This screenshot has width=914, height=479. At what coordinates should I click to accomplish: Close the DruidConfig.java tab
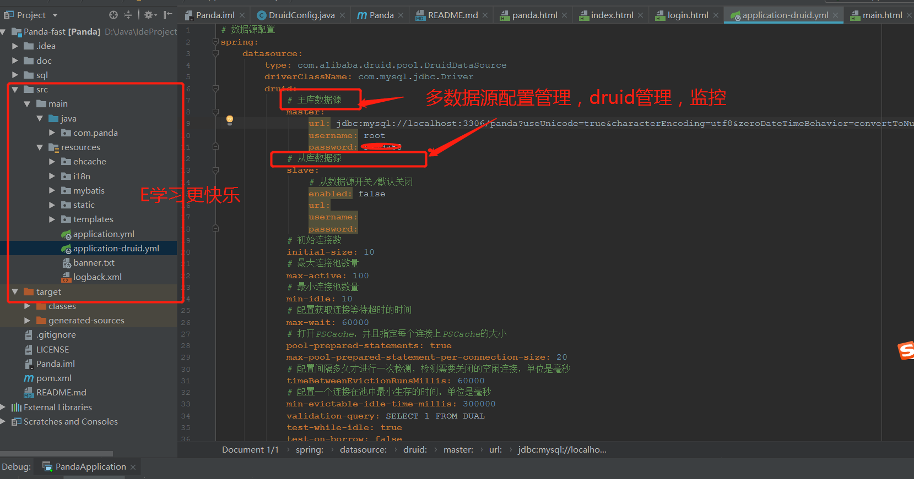pyautogui.click(x=342, y=15)
